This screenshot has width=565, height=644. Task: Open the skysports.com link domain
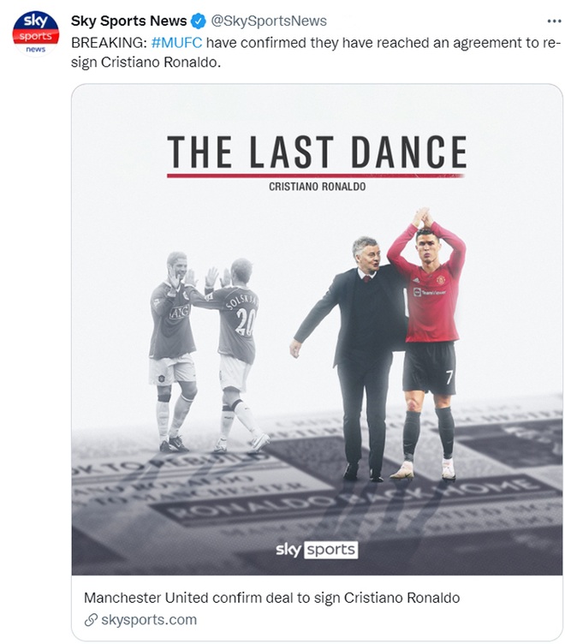[x=149, y=619]
